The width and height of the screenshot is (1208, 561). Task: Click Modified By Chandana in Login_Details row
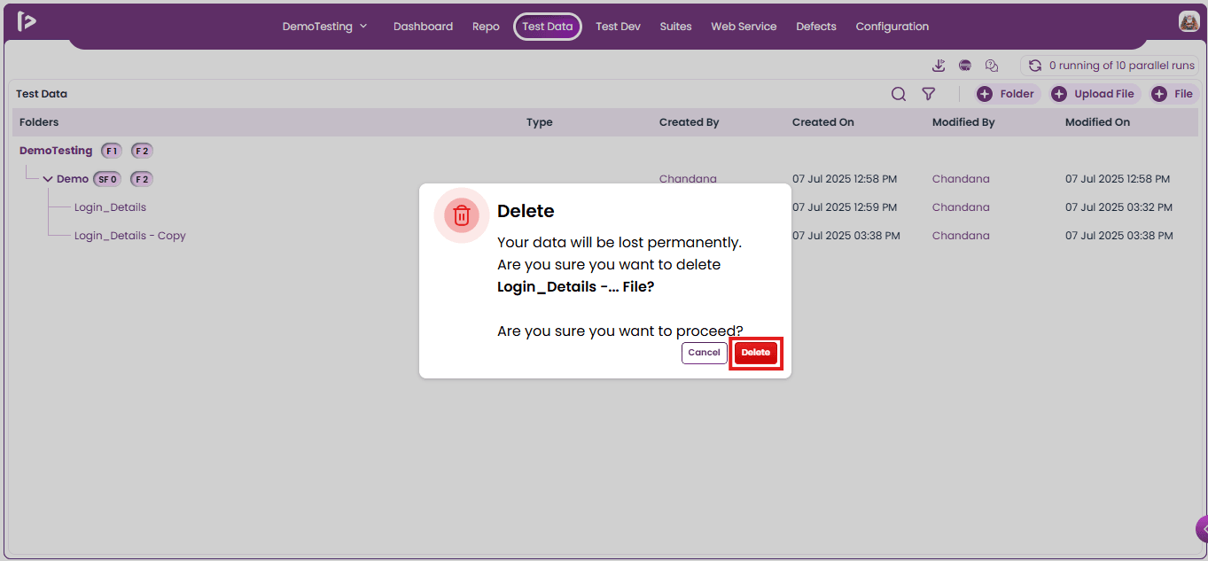(x=961, y=207)
